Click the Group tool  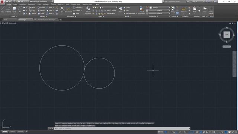[x=173, y=9]
